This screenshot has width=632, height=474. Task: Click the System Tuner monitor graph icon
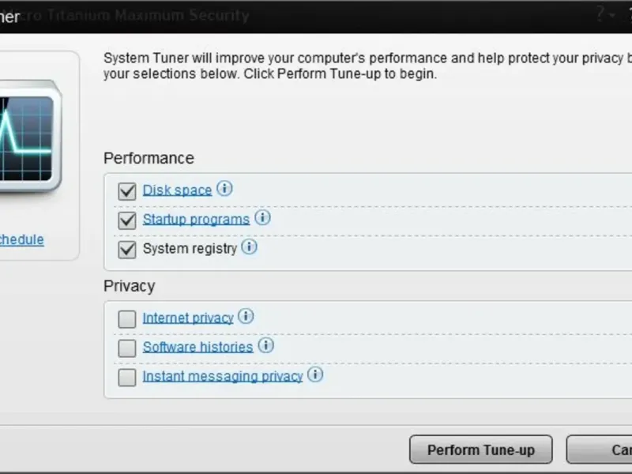tap(27, 136)
